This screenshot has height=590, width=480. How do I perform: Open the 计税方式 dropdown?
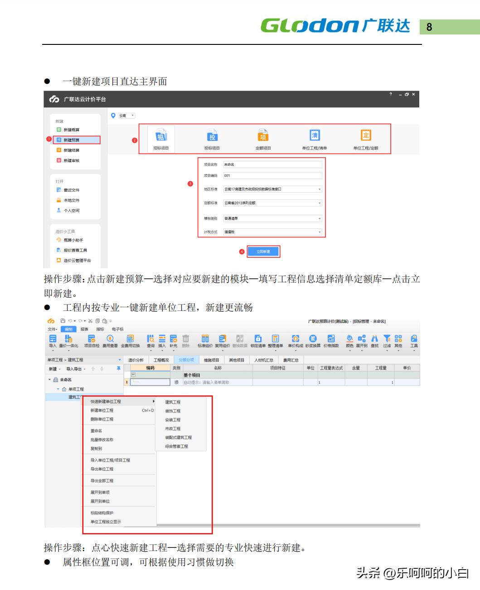coord(319,232)
